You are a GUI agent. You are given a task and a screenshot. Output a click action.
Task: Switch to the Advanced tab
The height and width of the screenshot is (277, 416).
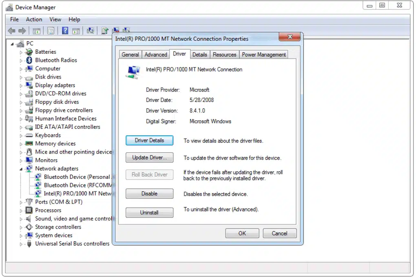tap(156, 55)
